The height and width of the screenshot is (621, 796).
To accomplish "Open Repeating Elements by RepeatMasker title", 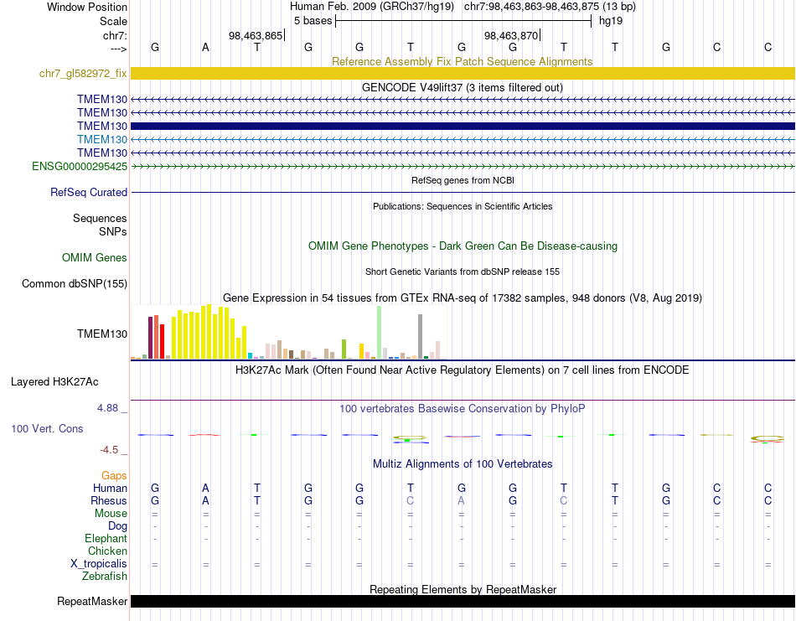I will (463, 589).
